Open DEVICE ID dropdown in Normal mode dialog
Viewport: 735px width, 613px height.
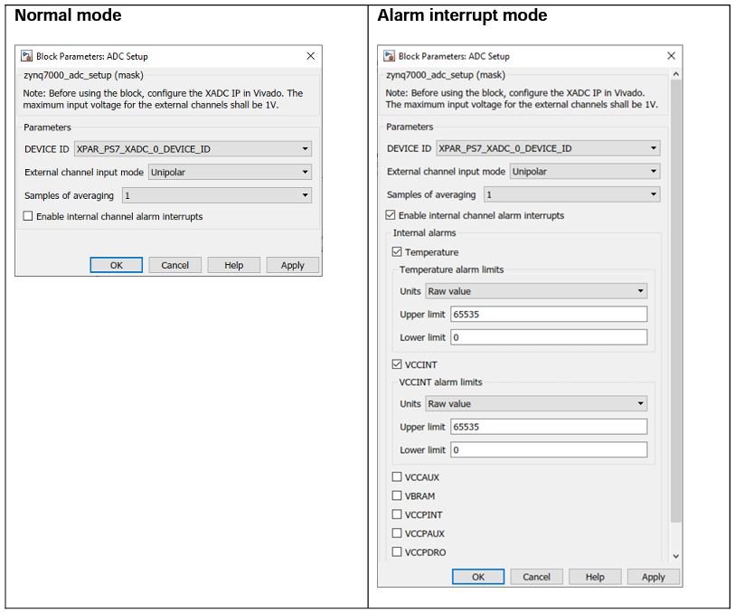(193, 149)
